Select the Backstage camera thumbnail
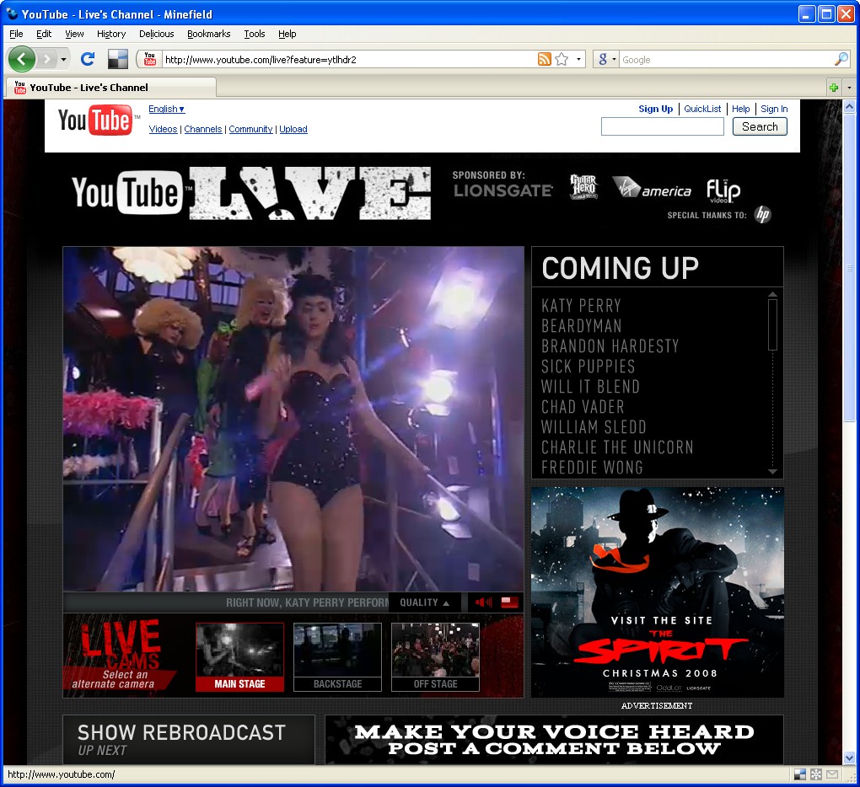860x787 pixels. [x=337, y=656]
